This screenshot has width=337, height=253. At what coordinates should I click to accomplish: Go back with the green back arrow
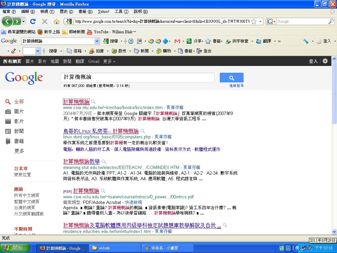[7, 21]
